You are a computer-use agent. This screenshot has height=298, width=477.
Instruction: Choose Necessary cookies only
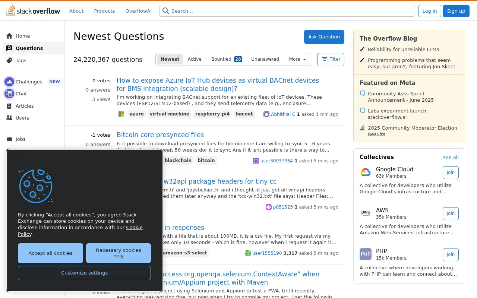tap(119, 253)
